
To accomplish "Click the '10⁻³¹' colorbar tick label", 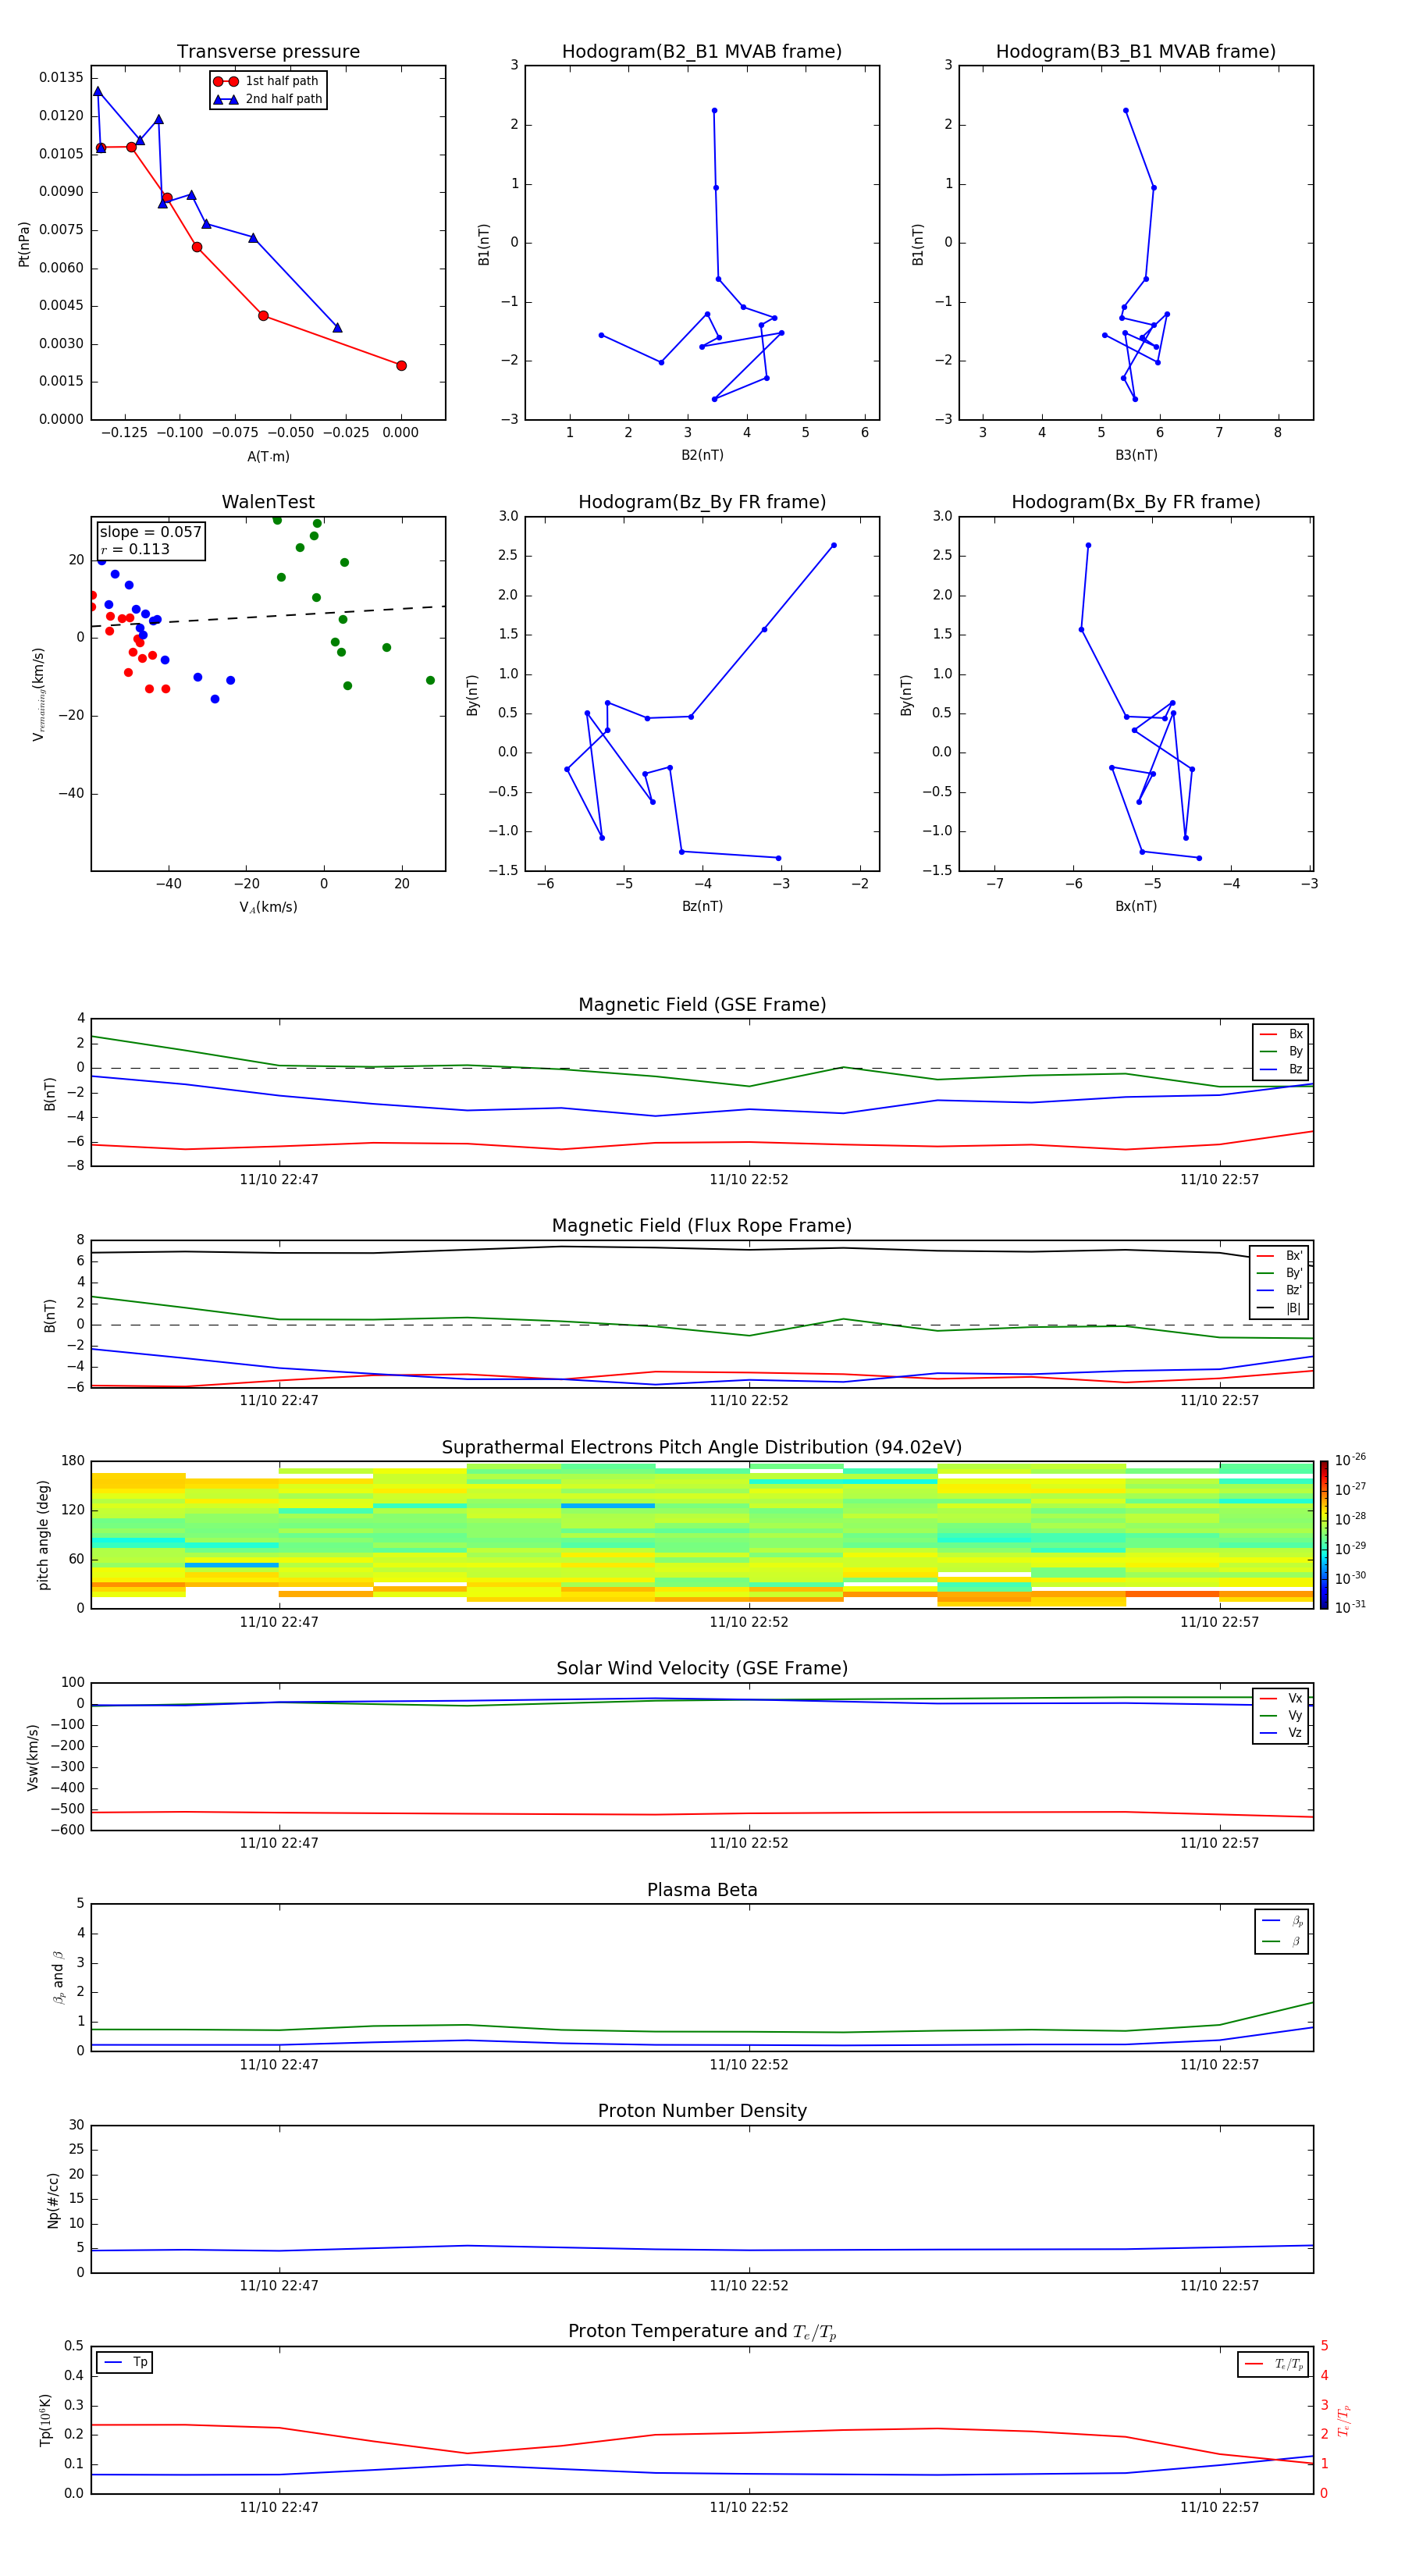I will (1351, 1607).
